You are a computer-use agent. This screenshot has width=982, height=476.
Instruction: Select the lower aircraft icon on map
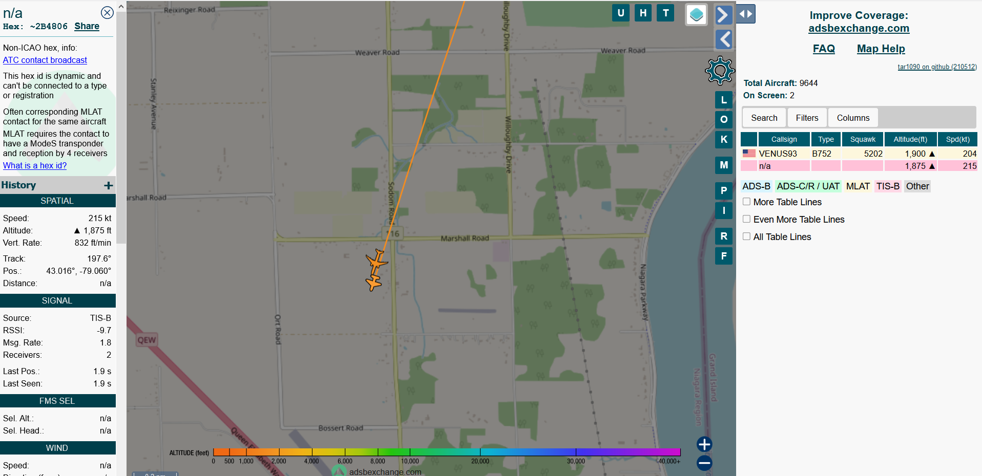(x=374, y=282)
